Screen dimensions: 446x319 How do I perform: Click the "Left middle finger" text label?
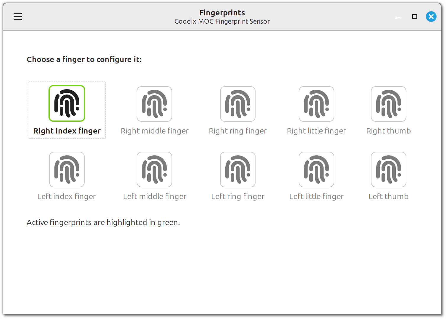pyautogui.click(x=154, y=196)
